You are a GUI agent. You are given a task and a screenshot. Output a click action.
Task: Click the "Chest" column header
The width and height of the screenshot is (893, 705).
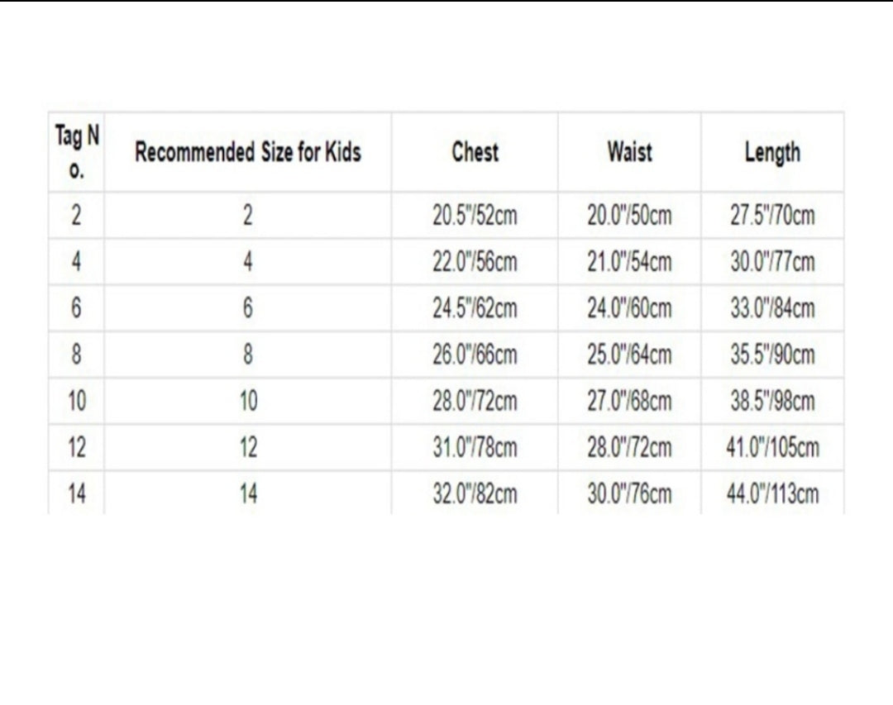475,152
